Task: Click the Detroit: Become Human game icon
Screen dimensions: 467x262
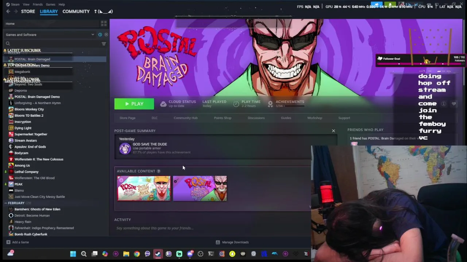Action: coord(11,215)
